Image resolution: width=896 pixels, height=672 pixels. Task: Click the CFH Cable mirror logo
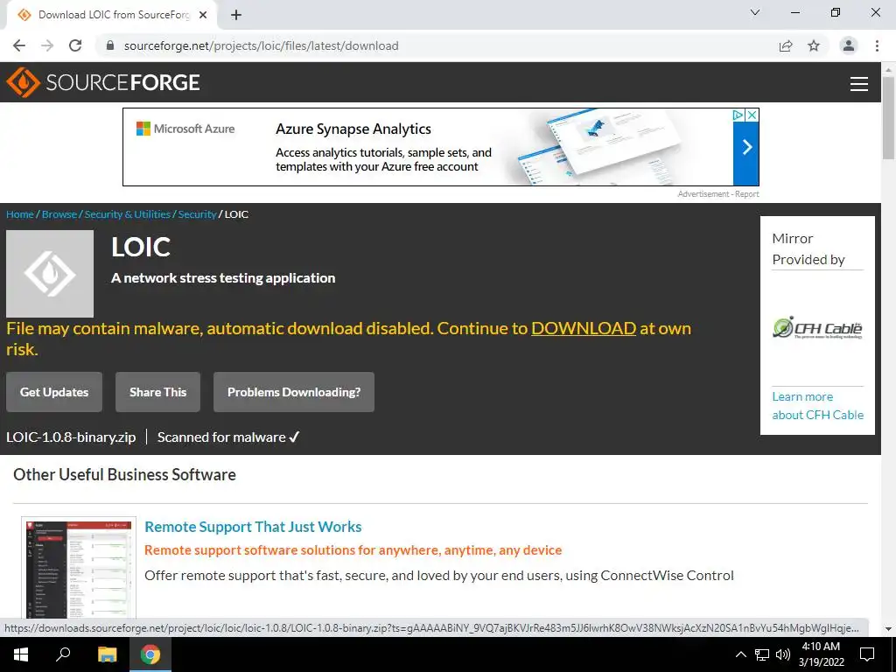pos(818,328)
